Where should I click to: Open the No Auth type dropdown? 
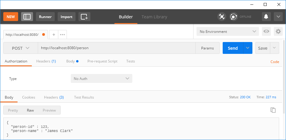pos(101,79)
